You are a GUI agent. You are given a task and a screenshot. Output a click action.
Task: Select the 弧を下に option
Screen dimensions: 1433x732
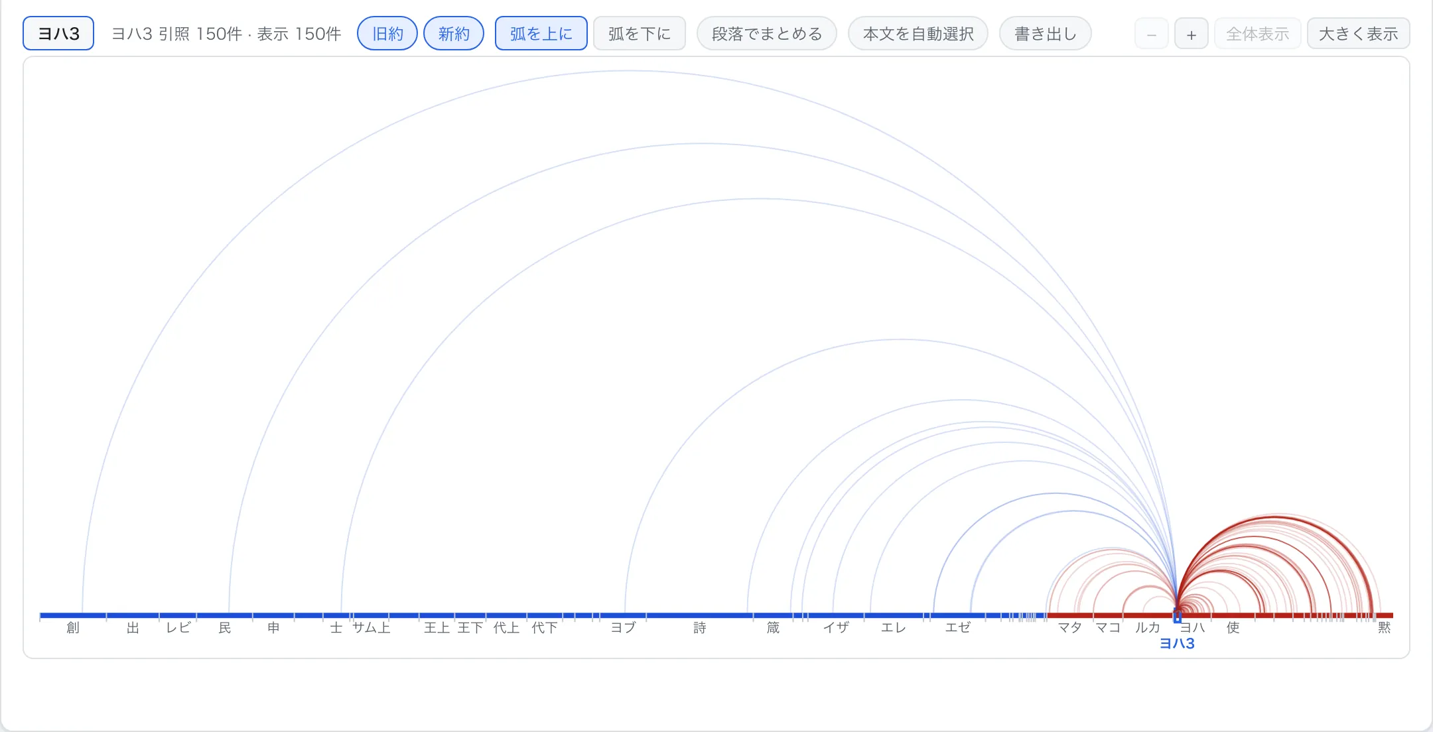(640, 34)
